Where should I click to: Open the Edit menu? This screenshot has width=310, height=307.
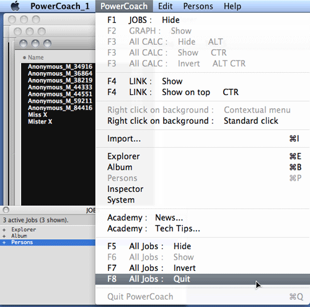coord(165,6)
